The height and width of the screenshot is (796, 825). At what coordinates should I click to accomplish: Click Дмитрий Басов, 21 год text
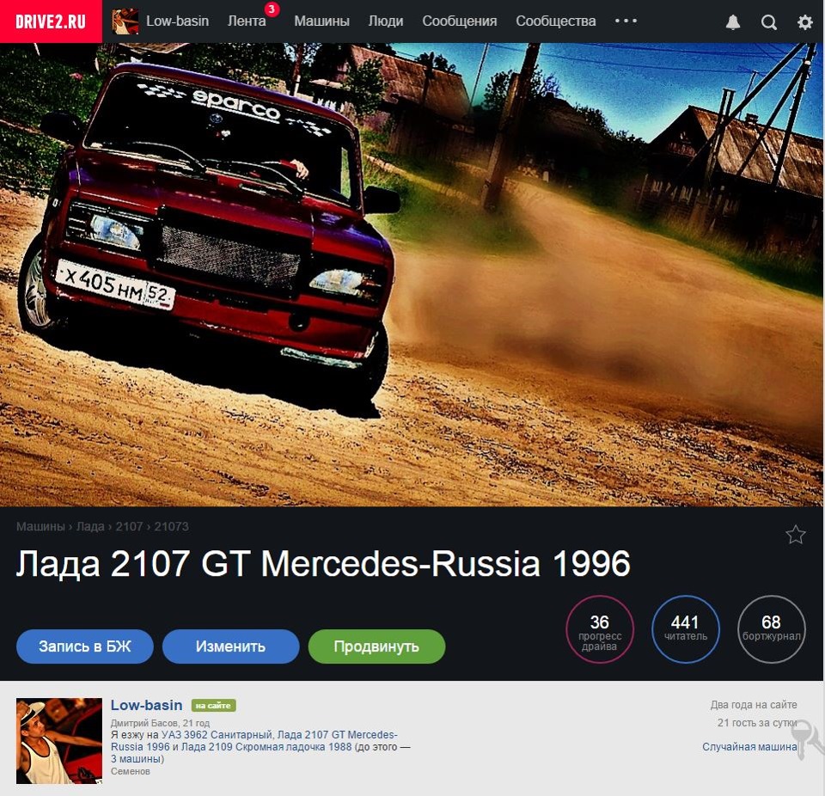160,723
